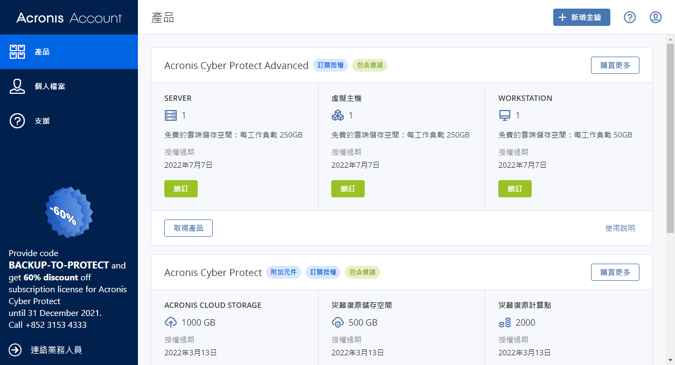Screen dimensions: 675x365
Task: Click the 1000 GB value
Action: coord(198,322)
